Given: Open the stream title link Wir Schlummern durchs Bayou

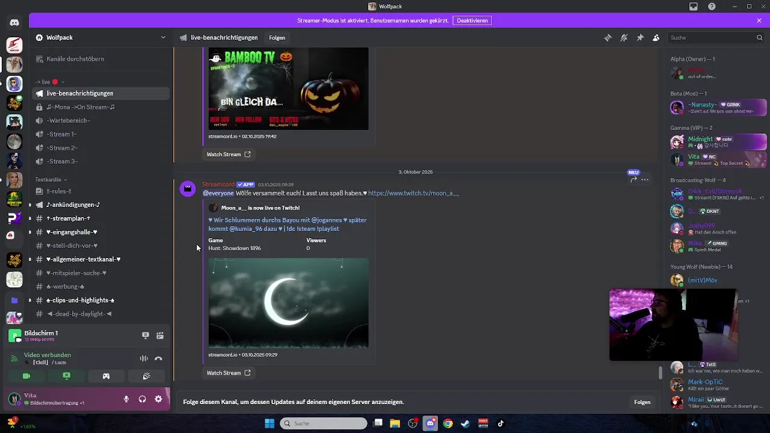Looking at the screenshot, I should (288, 224).
